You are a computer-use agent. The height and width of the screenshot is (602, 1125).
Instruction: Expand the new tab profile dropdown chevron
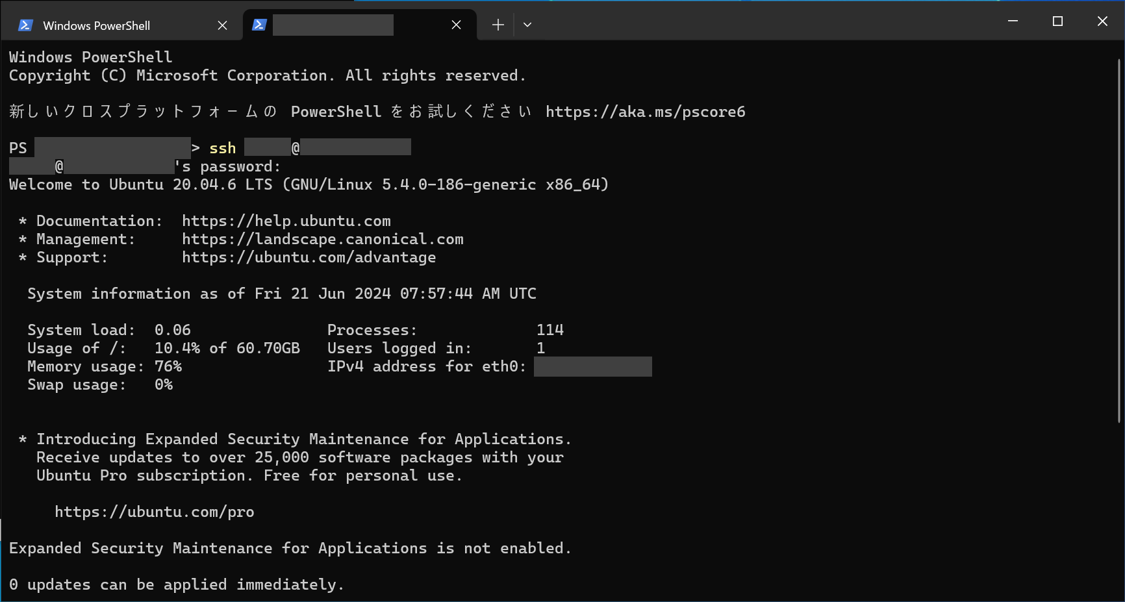click(x=527, y=25)
